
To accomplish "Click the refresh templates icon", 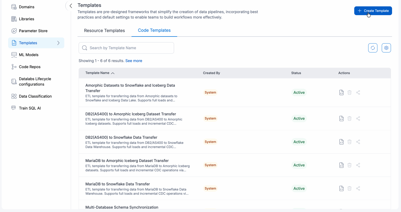I will 373,48.
